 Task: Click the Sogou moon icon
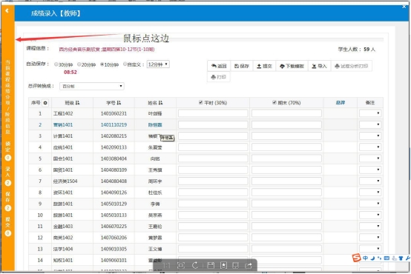[372, 258]
